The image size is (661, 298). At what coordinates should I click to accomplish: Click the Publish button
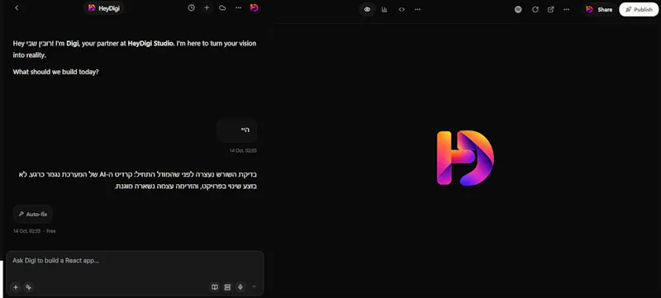pos(639,9)
